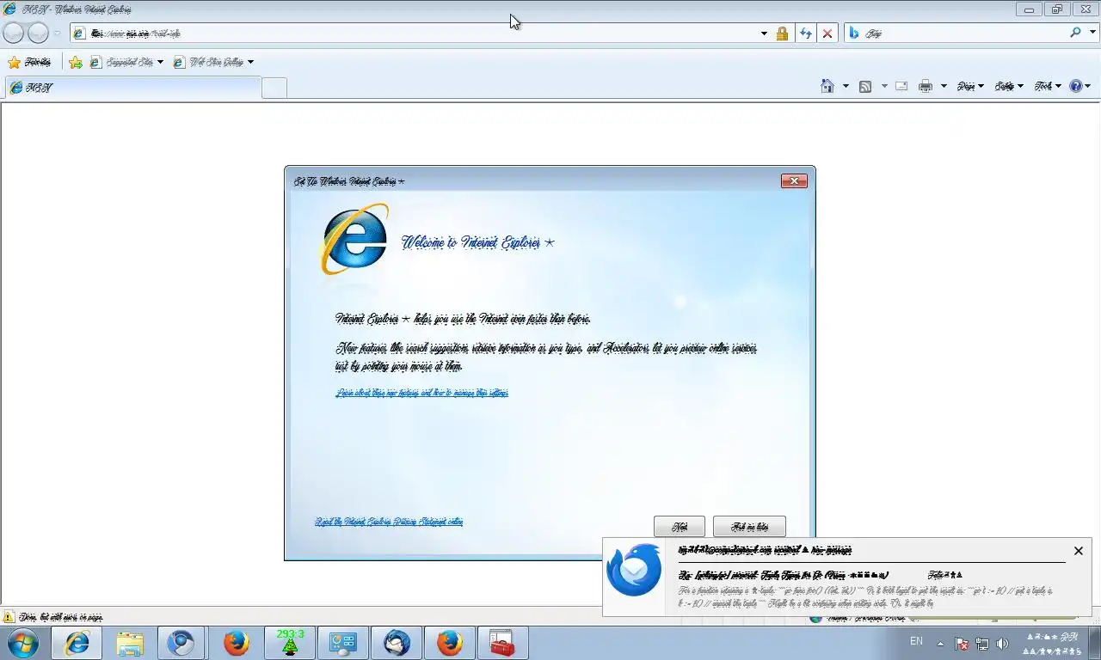Click the Read Mail envelope icon

901,86
